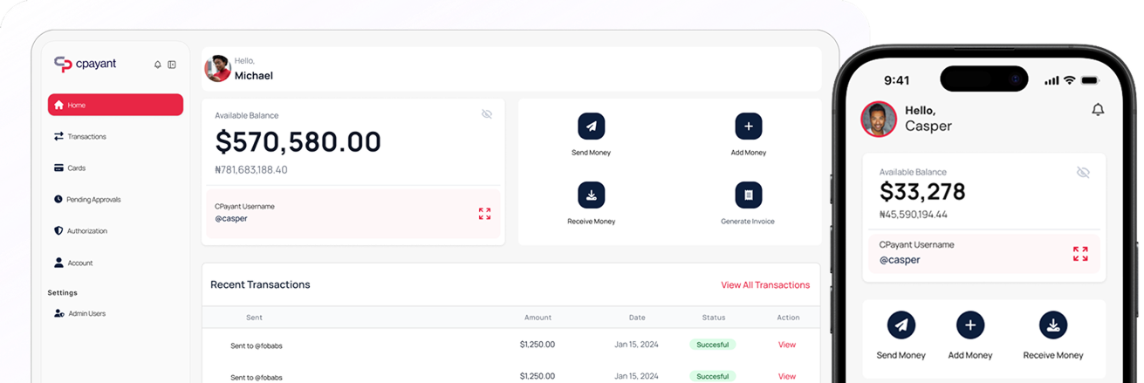Click Amount column header
Viewport: 1144px width, 383px height.
pyautogui.click(x=538, y=318)
